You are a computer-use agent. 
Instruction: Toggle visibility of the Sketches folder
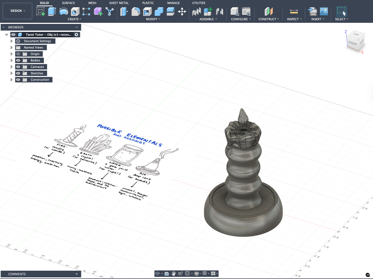click(18, 73)
